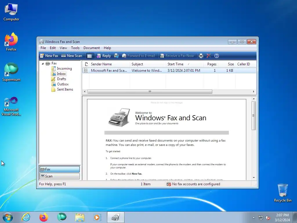Click '3/12/2024 2:07:01 PM' start time cell
The height and width of the screenshot is (223, 297).
tap(184, 71)
